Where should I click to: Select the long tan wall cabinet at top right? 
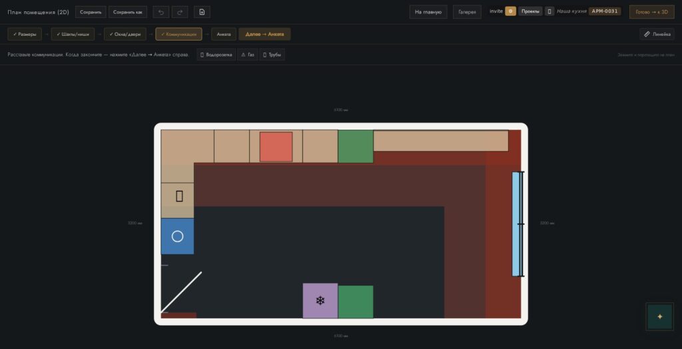click(x=441, y=141)
